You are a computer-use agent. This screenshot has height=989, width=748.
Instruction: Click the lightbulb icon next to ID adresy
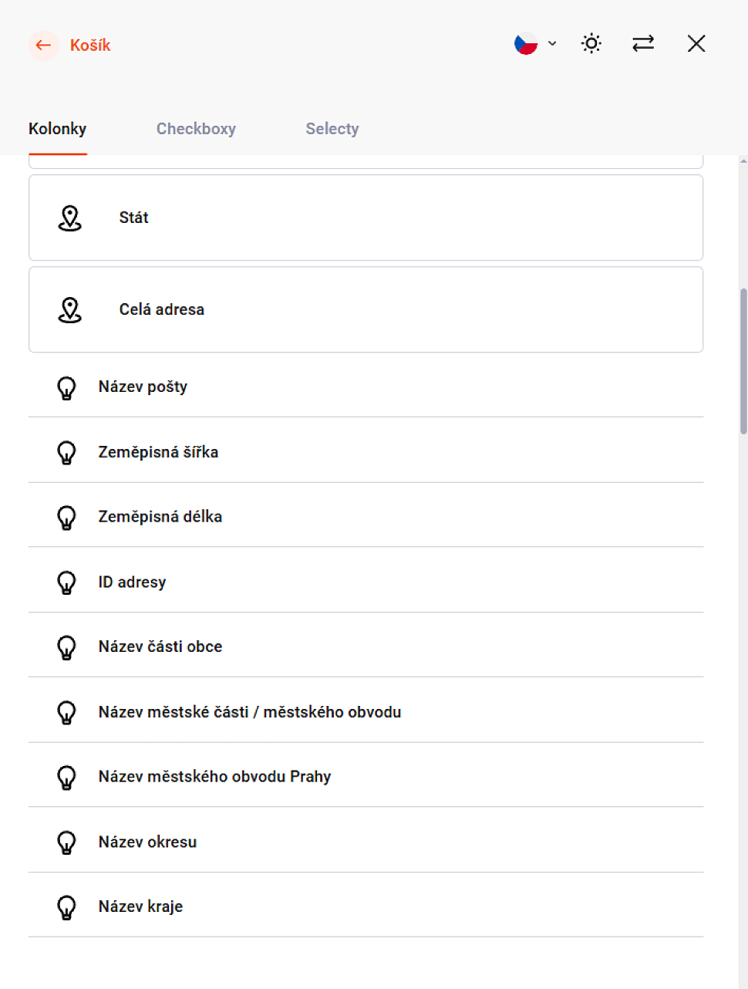pos(67,582)
